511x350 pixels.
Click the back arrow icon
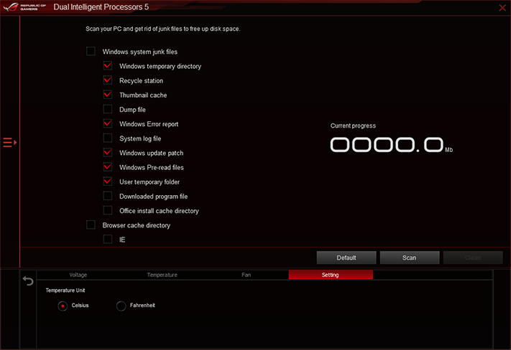pos(28,280)
